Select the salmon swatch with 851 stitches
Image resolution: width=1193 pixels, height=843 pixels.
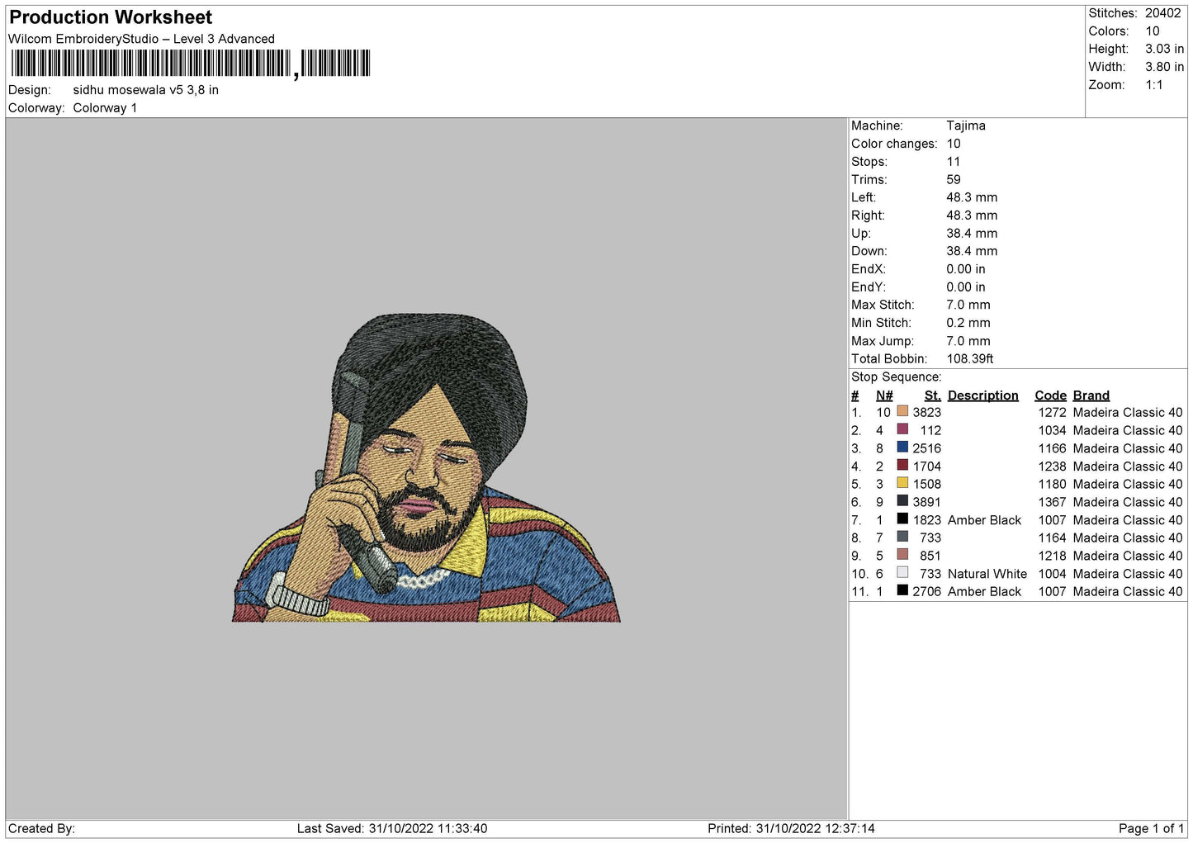click(x=902, y=555)
